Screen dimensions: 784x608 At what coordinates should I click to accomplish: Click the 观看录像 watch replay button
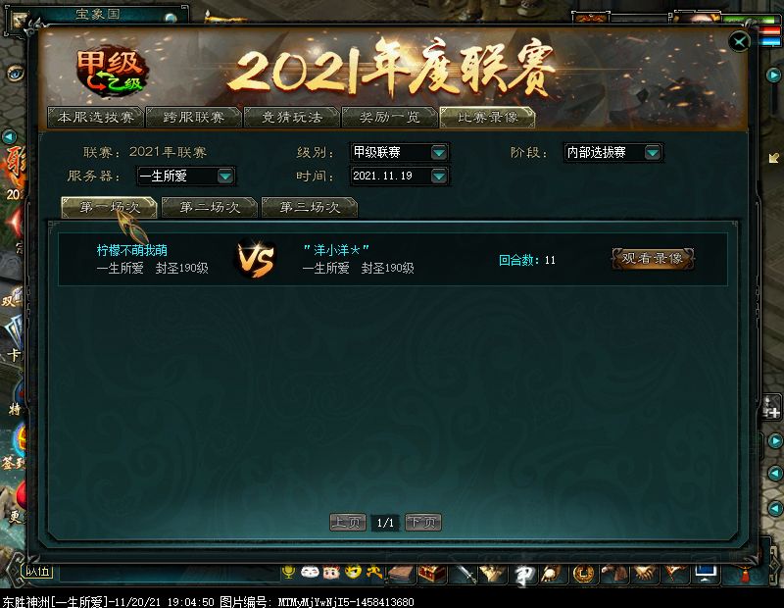(653, 258)
